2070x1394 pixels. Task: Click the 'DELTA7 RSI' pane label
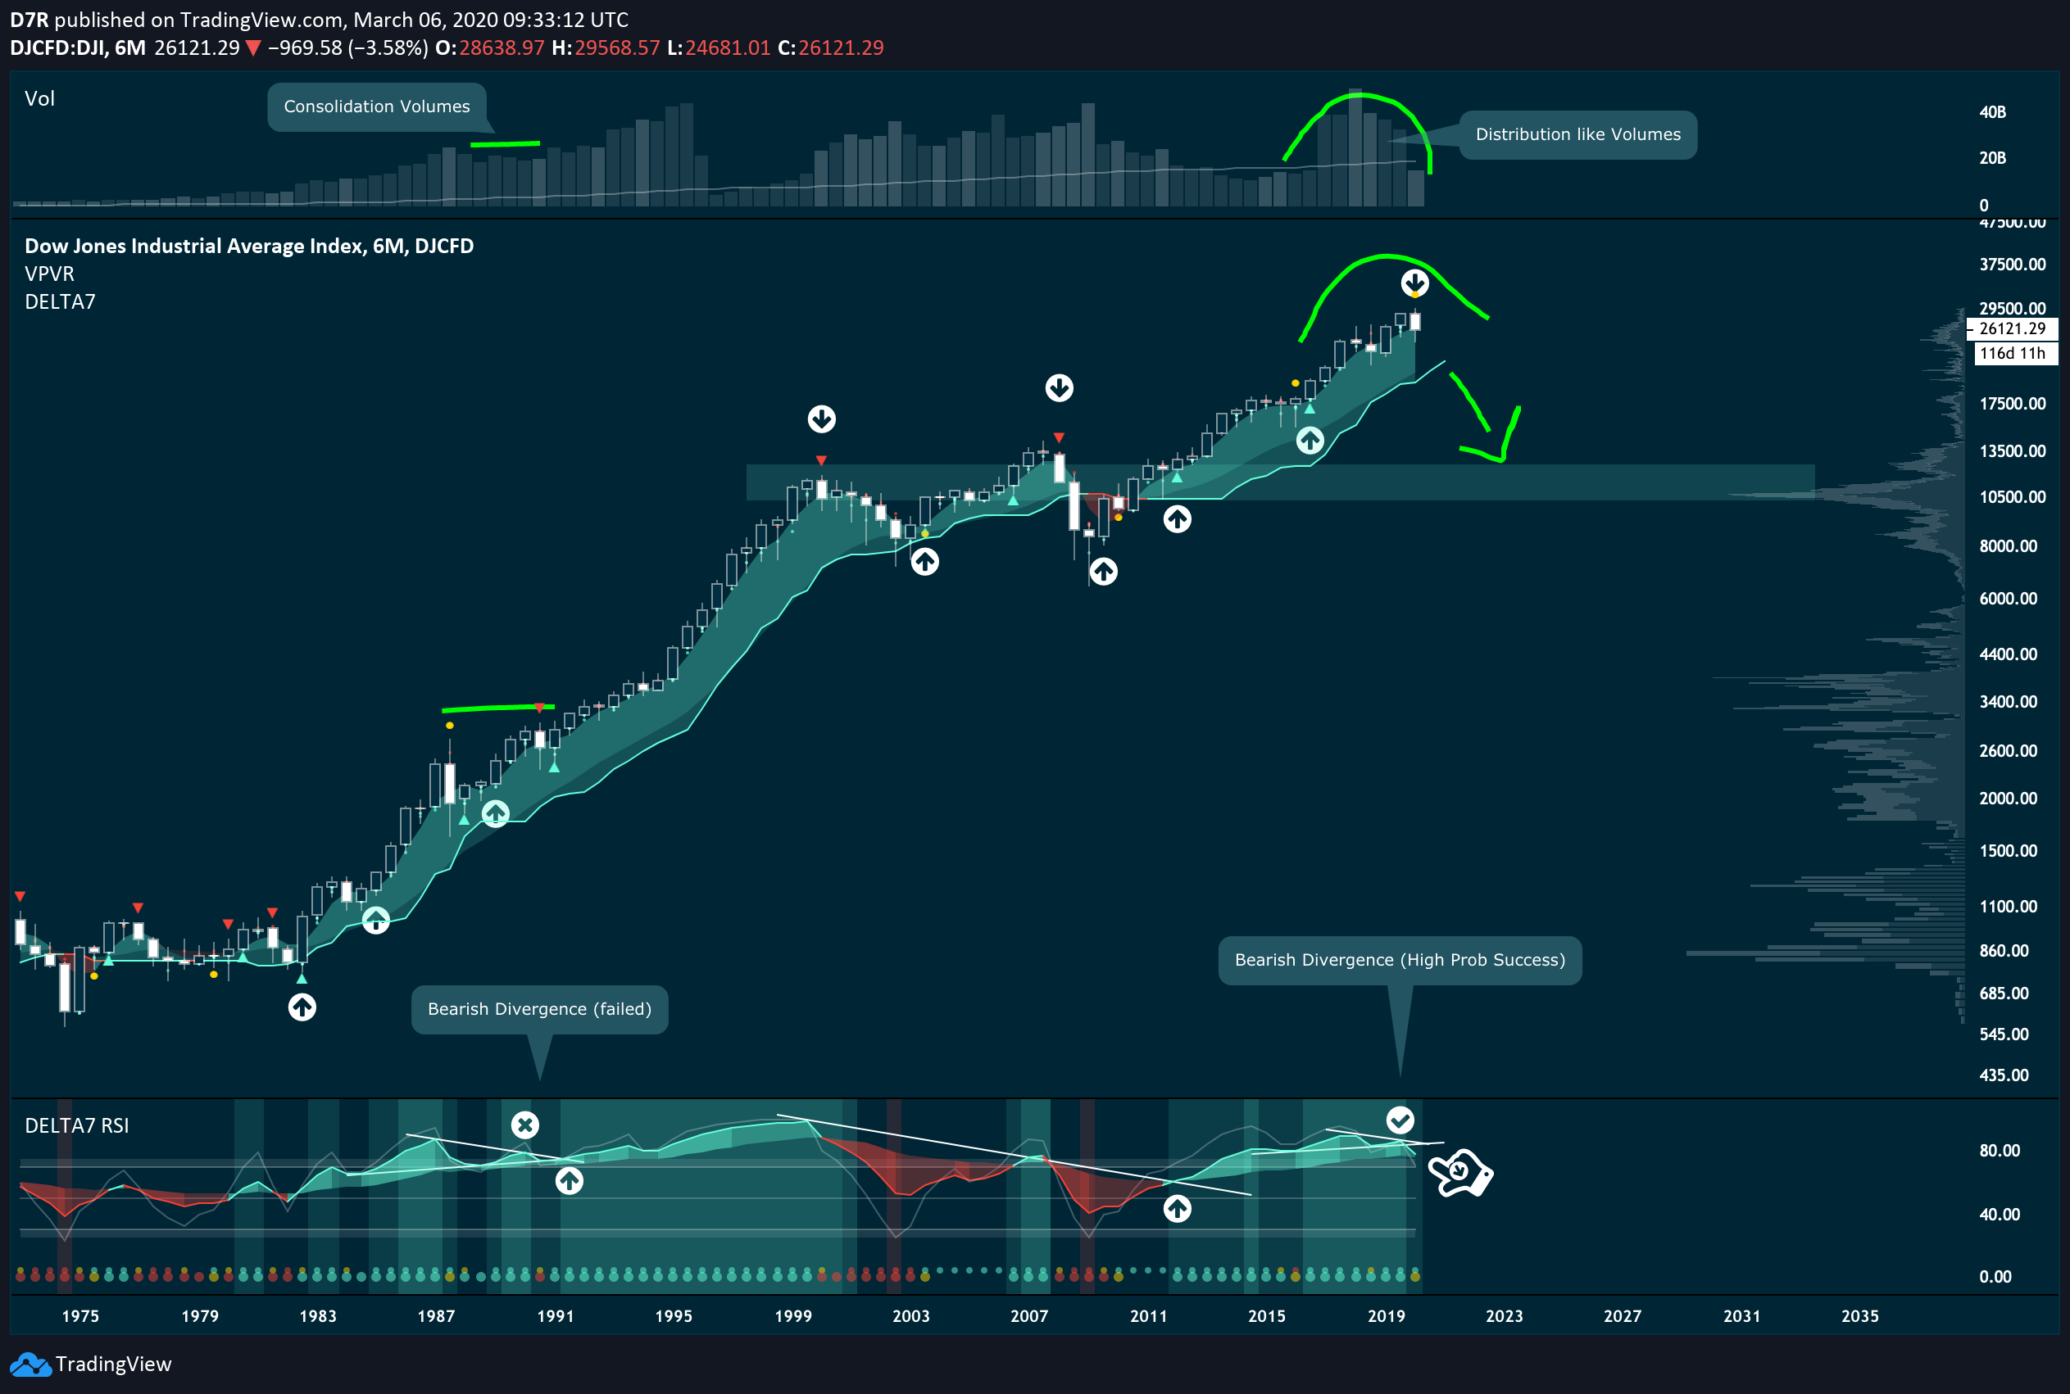pos(76,1125)
